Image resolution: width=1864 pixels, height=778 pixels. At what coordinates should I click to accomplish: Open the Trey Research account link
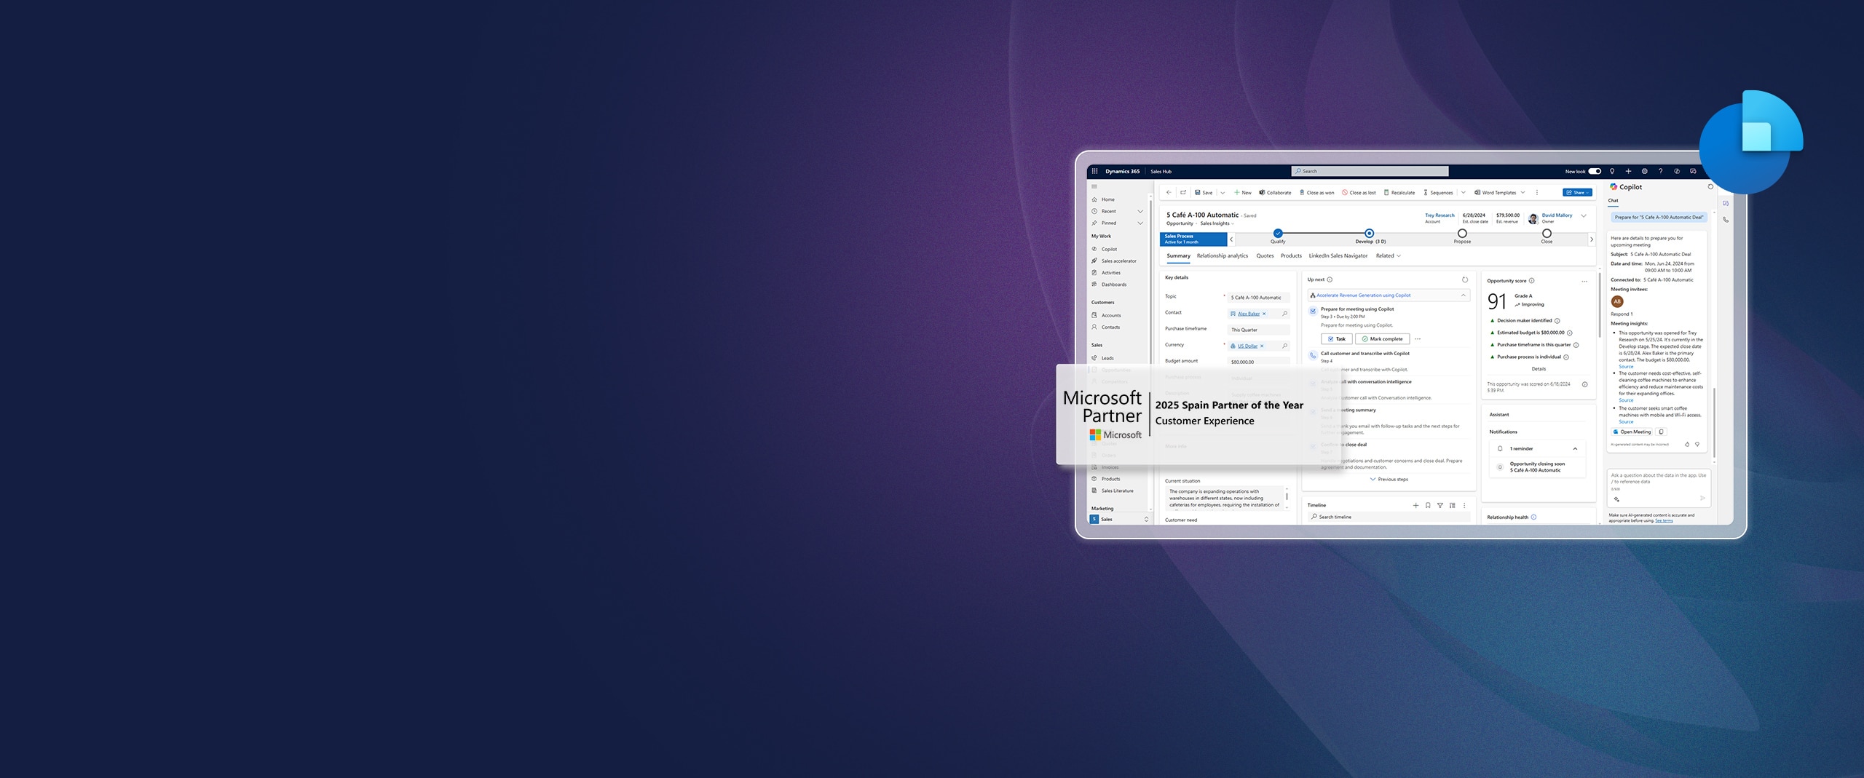coord(1440,215)
